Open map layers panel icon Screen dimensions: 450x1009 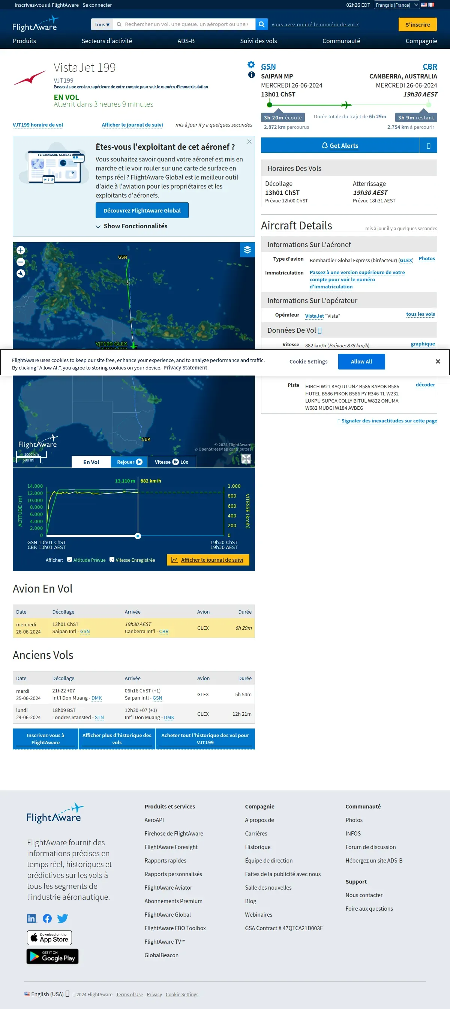[247, 250]
